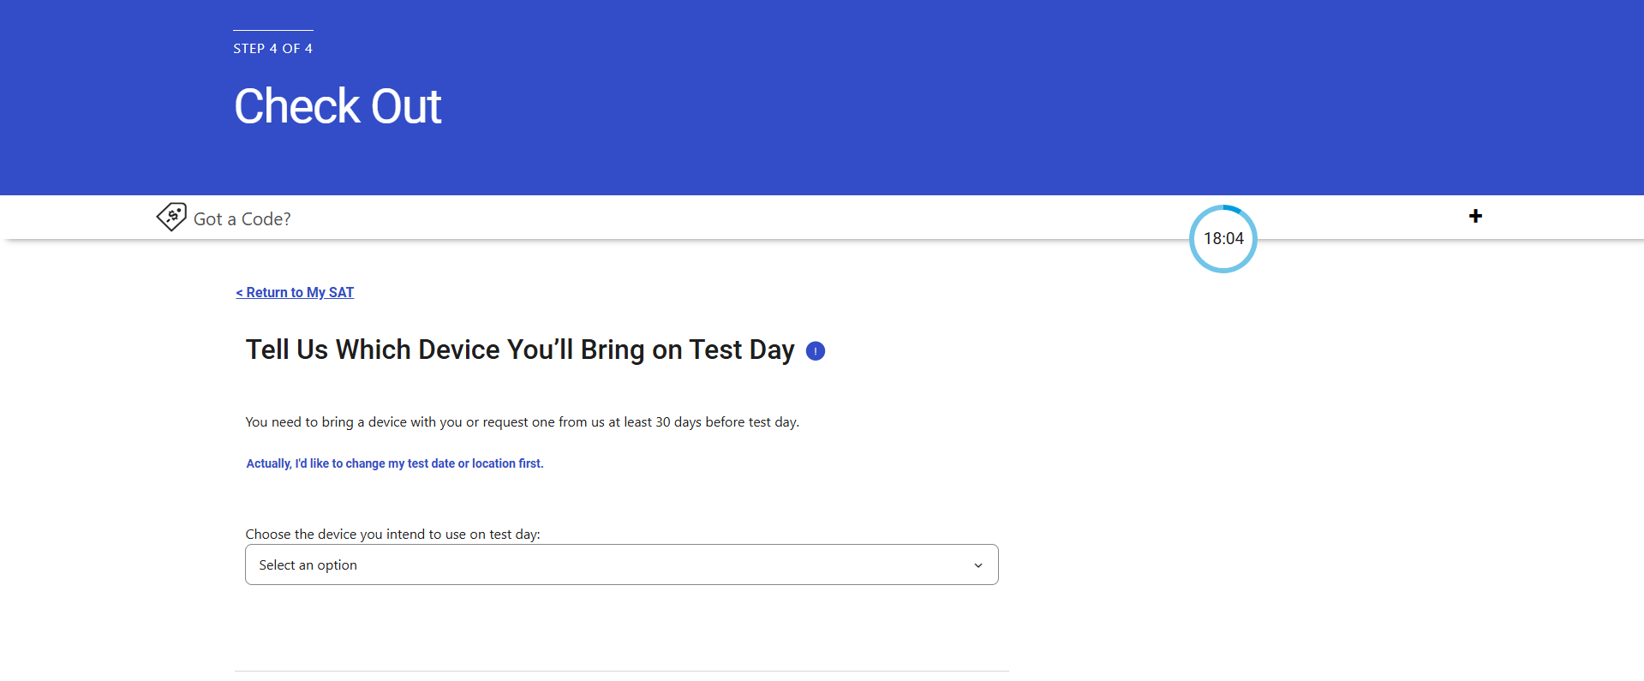Click the price tag icon
This screenshot has height=681, width=1644.
(x=171, y=217)
